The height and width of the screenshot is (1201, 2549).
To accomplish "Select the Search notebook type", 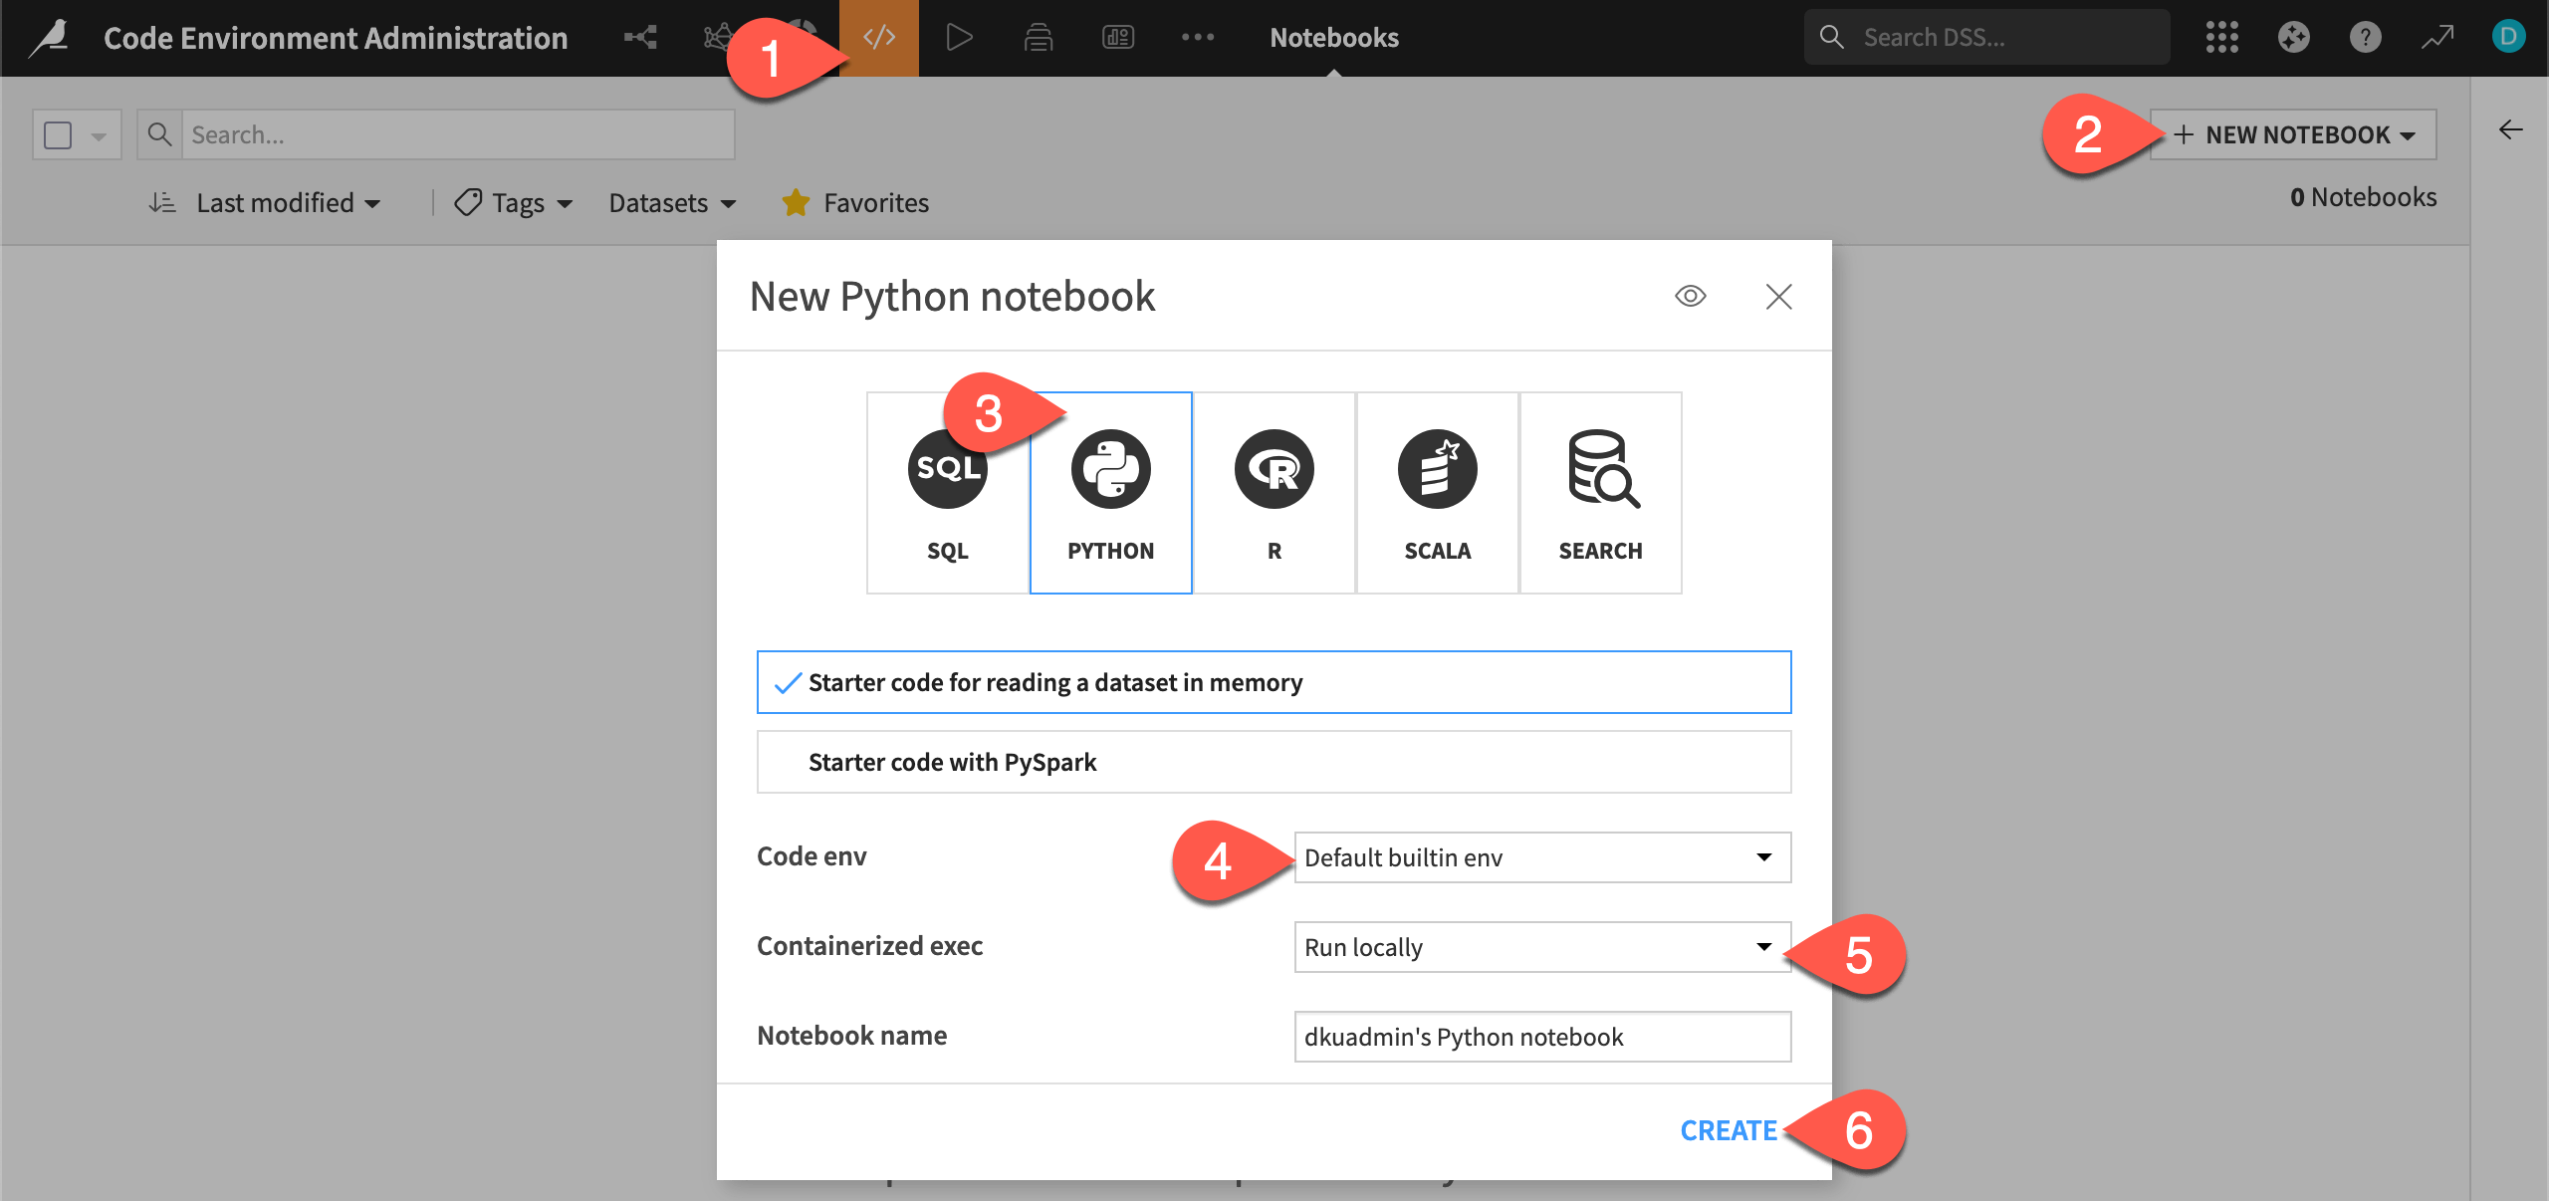I will tap(1600, 493).
